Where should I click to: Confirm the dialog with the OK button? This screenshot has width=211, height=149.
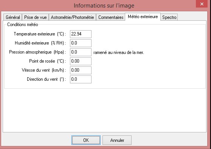86,140
